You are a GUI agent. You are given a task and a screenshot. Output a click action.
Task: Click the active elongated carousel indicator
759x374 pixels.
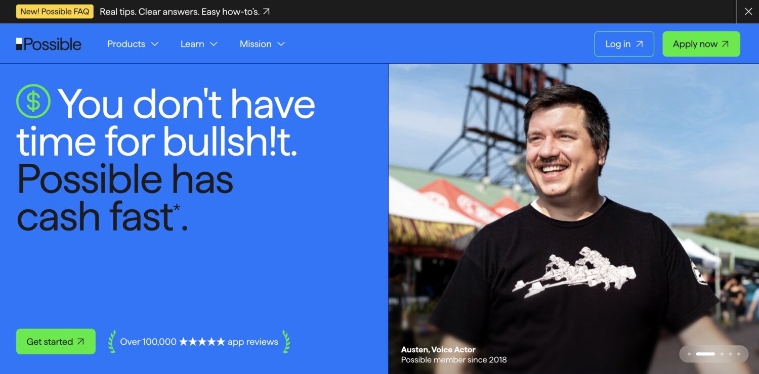(x=705, y=354)
